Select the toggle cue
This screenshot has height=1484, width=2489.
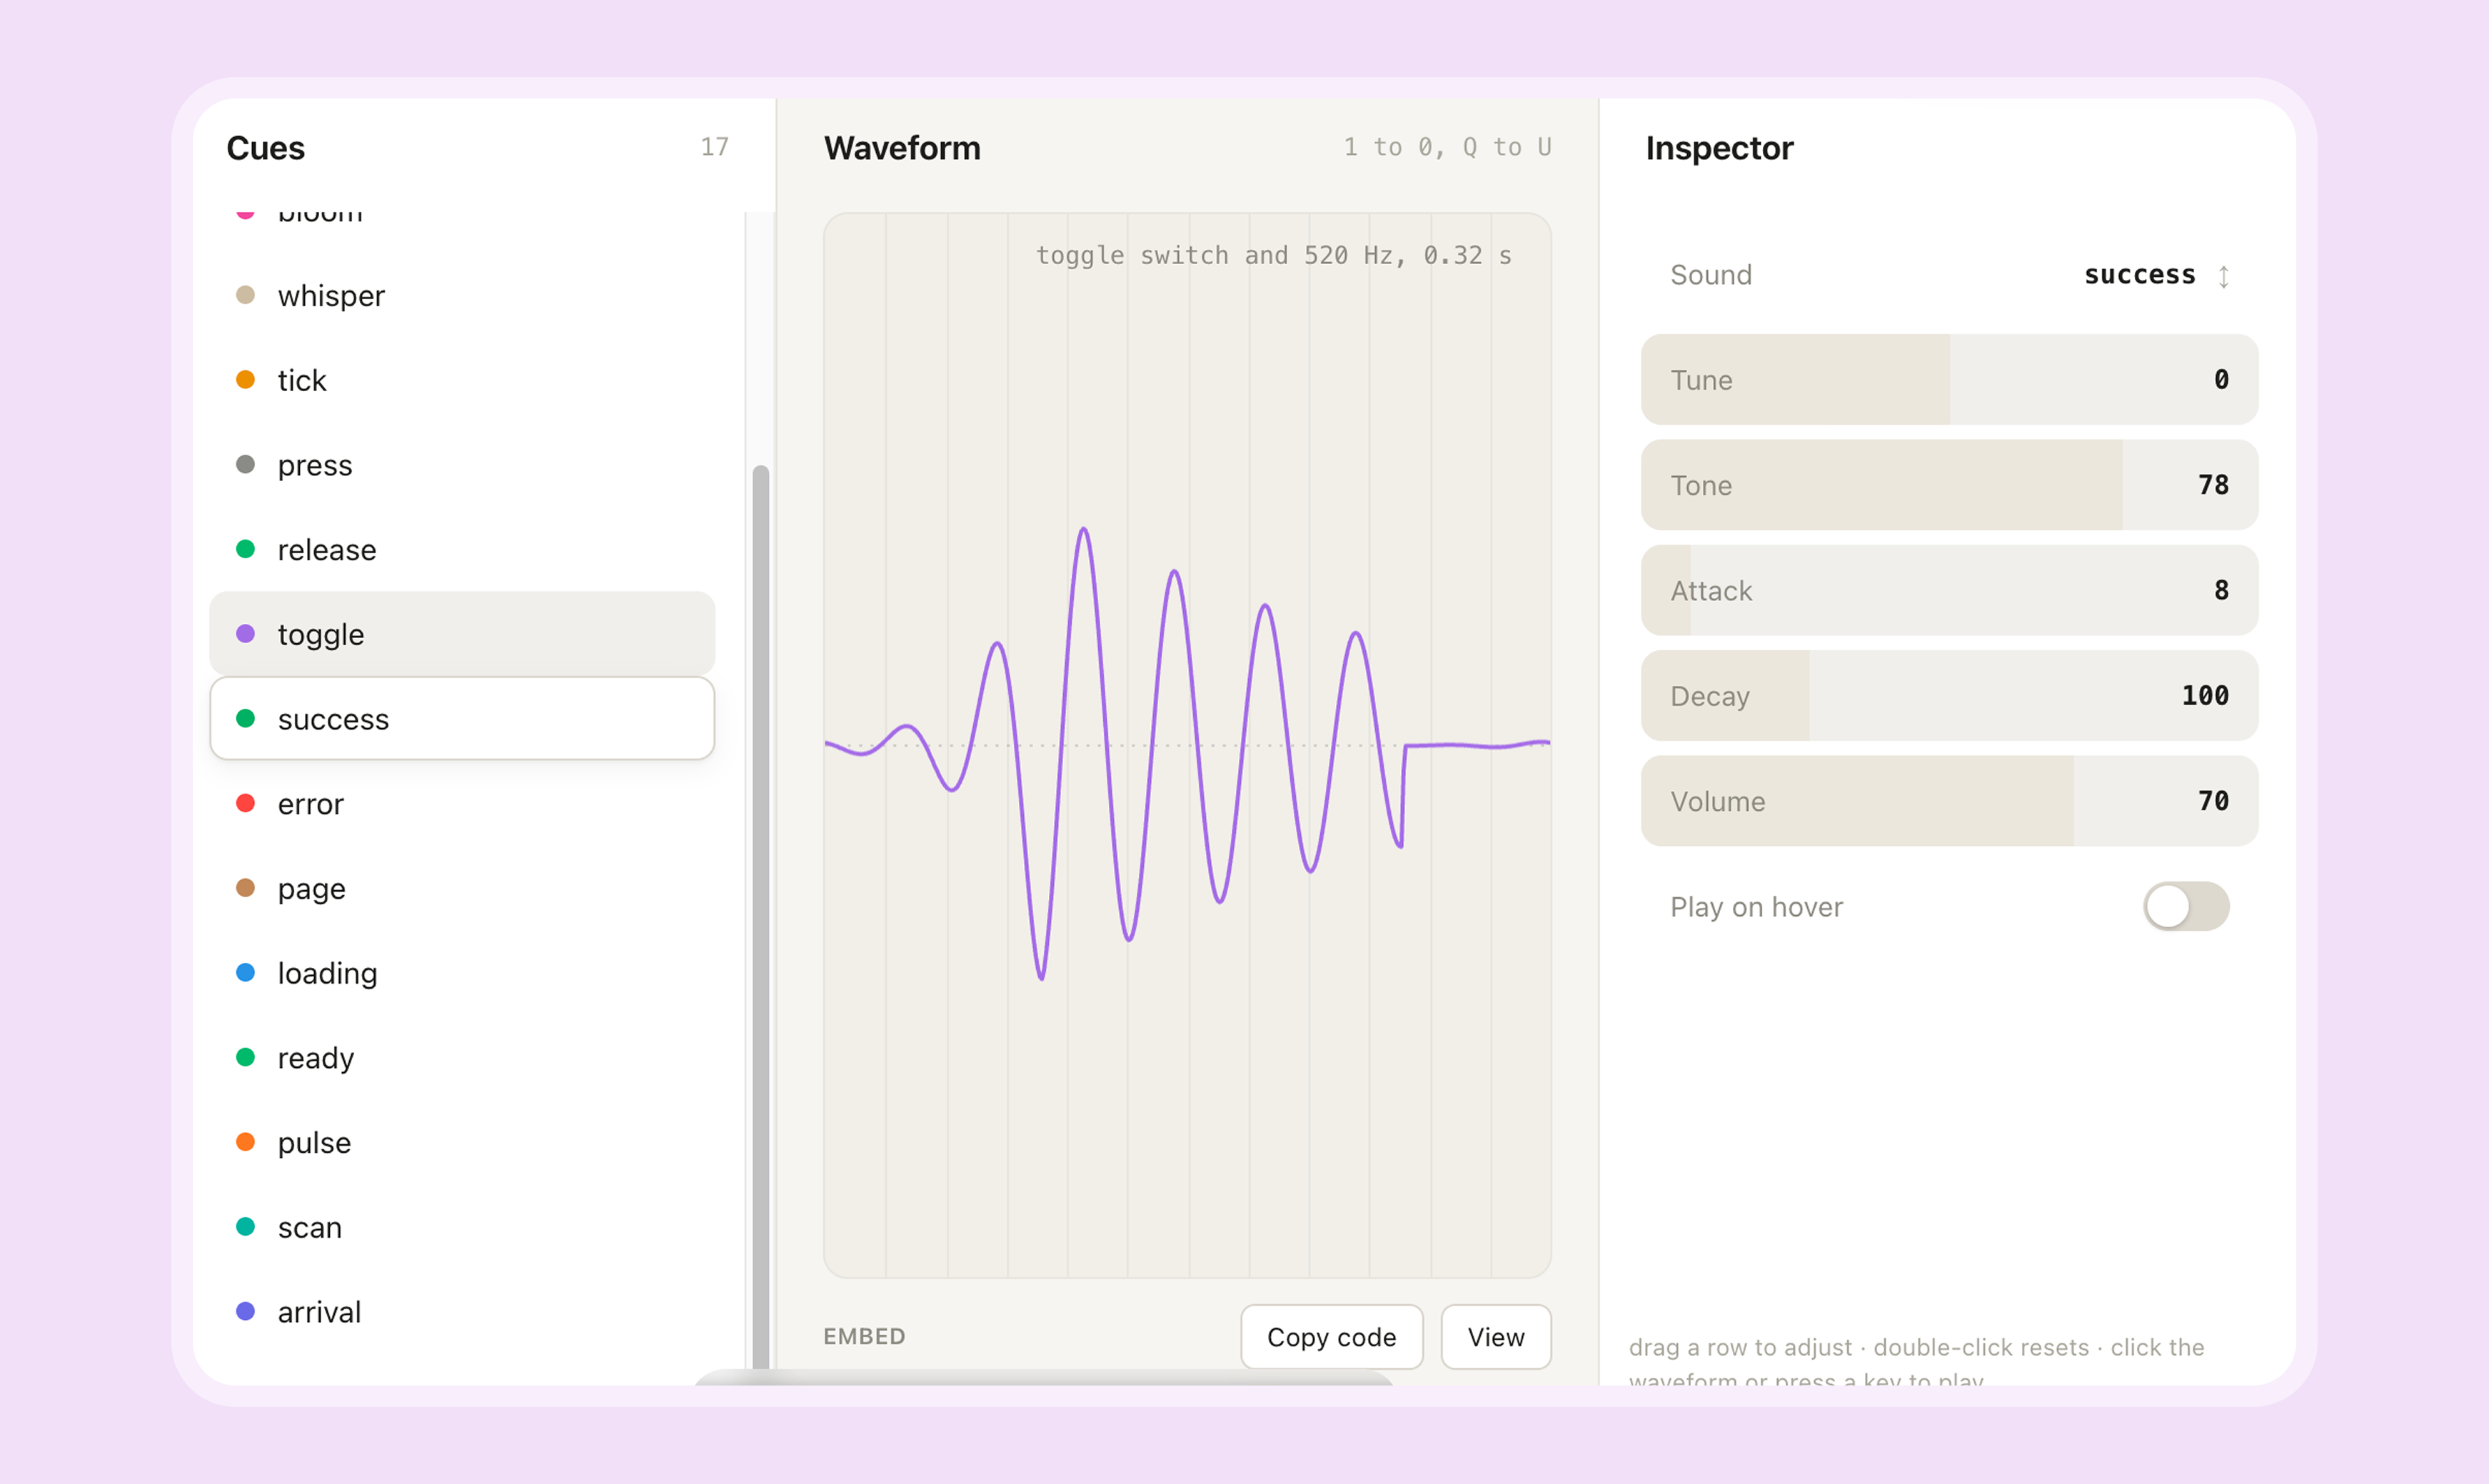point(462,634)
